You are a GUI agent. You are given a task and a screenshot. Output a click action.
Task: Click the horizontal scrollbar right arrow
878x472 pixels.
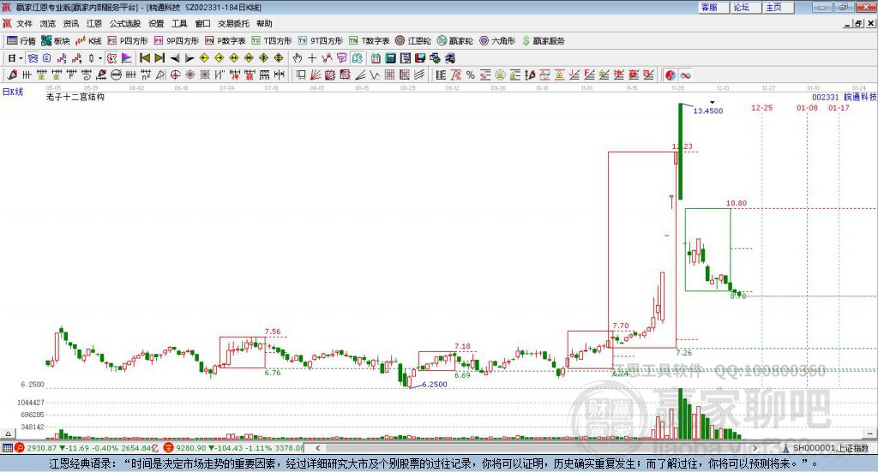755,448
